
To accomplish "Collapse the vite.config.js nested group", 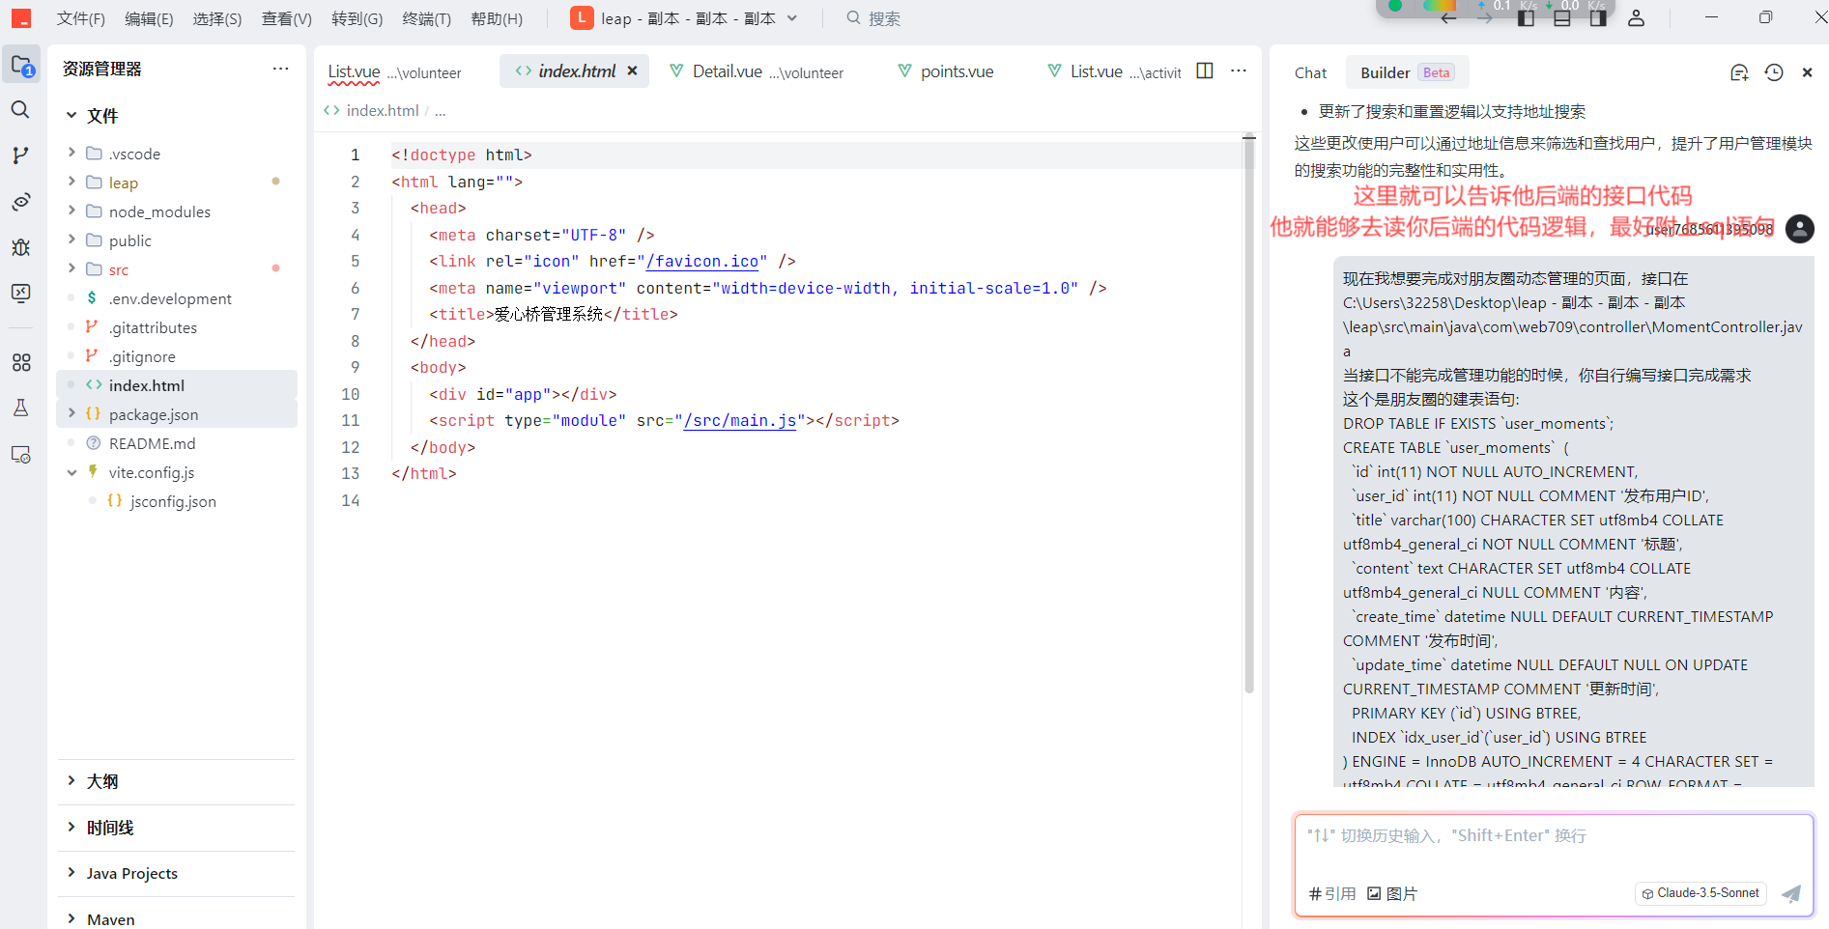I will [71, 472].
